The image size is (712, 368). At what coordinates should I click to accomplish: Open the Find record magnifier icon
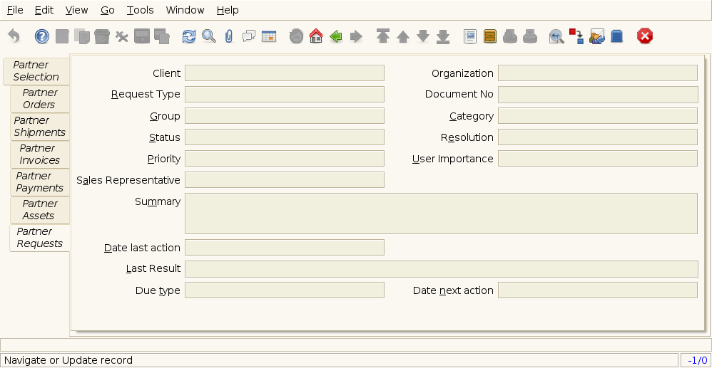coord(208,36)
